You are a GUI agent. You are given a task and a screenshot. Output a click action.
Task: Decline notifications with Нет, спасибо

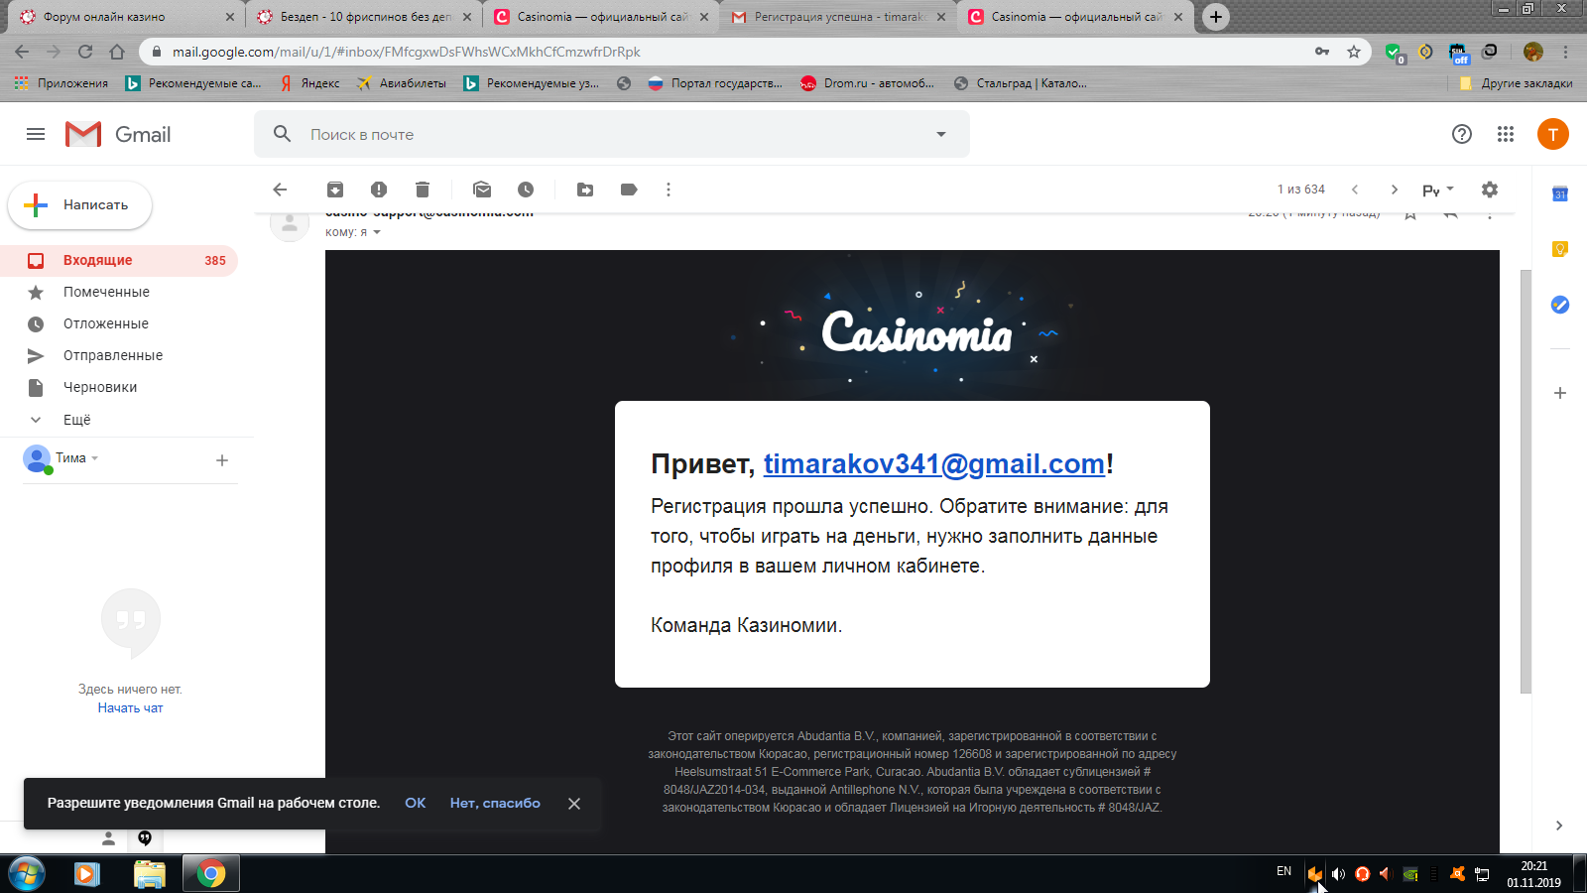(x=495, y=803)
